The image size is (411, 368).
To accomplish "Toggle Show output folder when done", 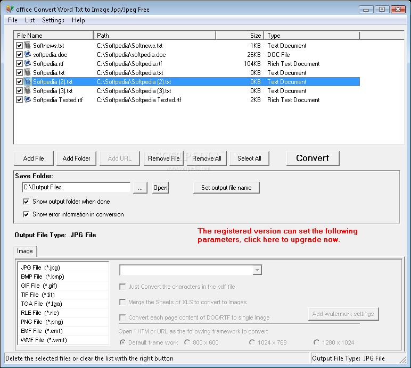I will (x=26, y=202).
